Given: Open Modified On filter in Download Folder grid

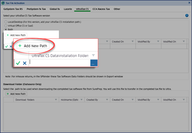Looking at the screenshot, I should [x=183, y=100].
